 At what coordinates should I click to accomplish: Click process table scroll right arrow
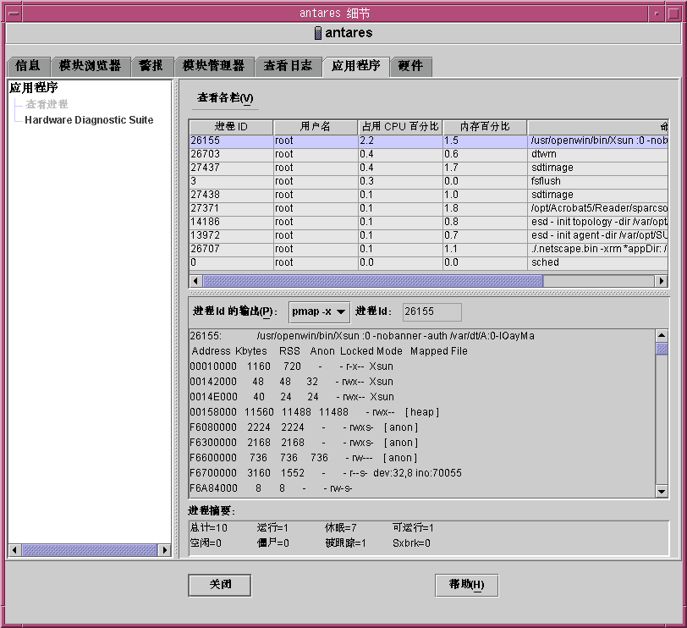tap(661, 281)
